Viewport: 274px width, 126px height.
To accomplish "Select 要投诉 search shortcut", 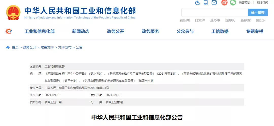I will [x=261, y=20].
